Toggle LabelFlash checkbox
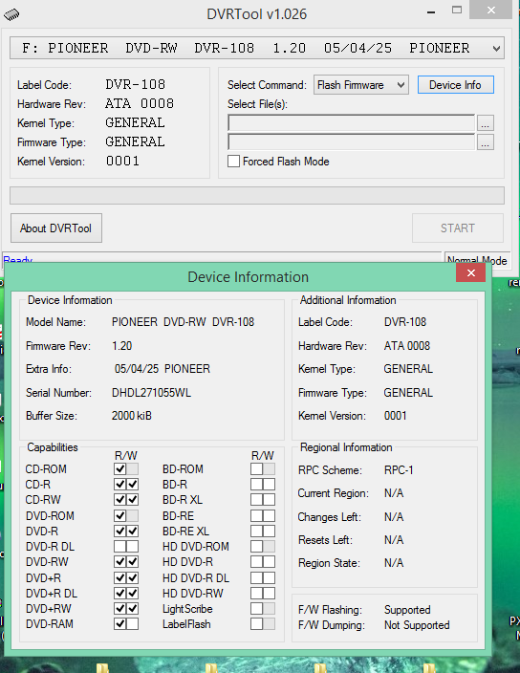The width and height of the screenshot is (520, 673). coord(256,623)
